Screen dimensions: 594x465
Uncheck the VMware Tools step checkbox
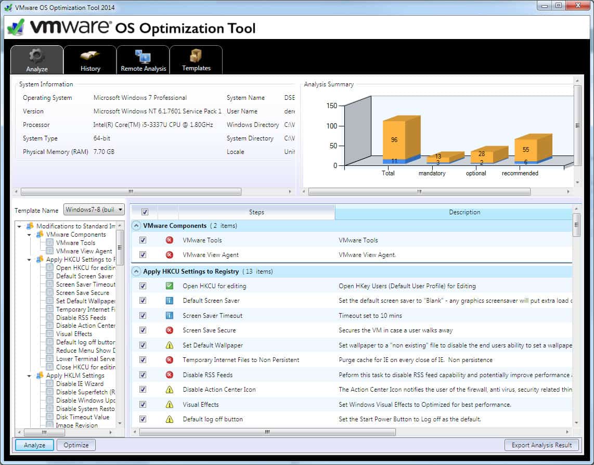coord(143,240)
